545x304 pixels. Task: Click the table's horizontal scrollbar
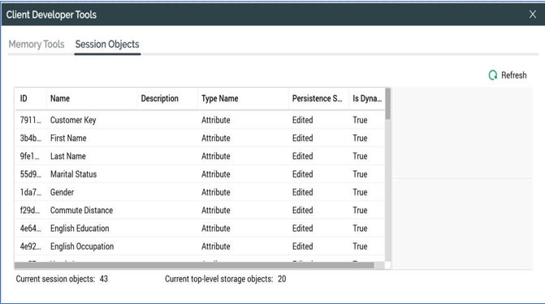point(194,265)
